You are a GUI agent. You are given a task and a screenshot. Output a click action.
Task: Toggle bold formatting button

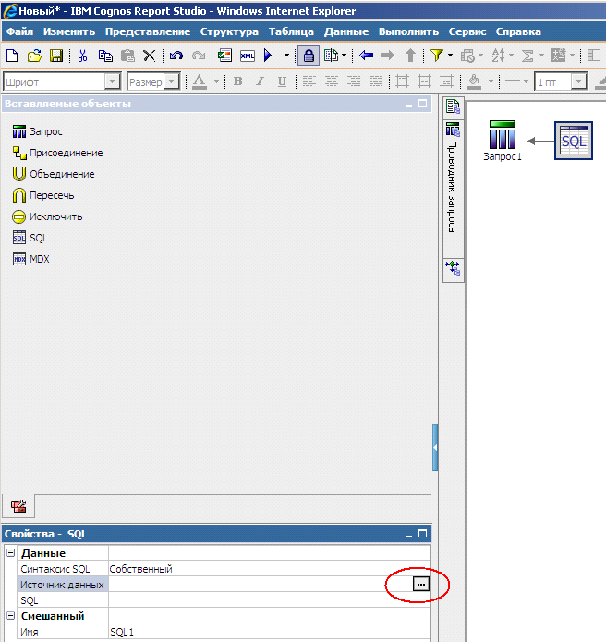[237, 81]
